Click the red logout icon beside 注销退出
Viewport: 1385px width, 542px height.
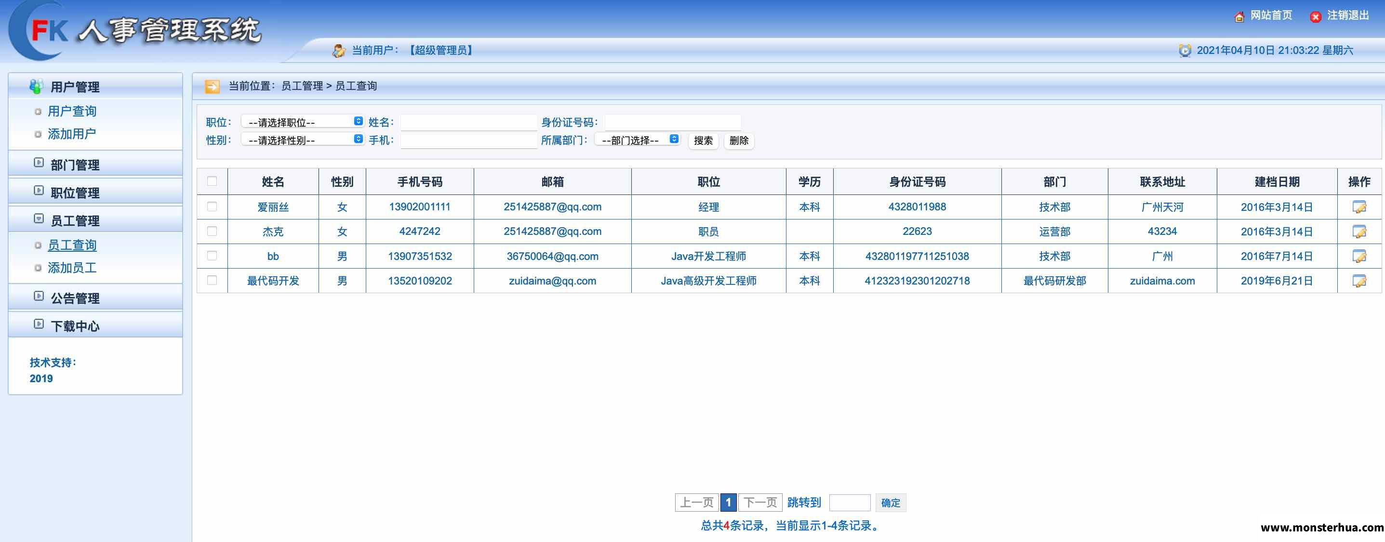[x=1315, y=17]
